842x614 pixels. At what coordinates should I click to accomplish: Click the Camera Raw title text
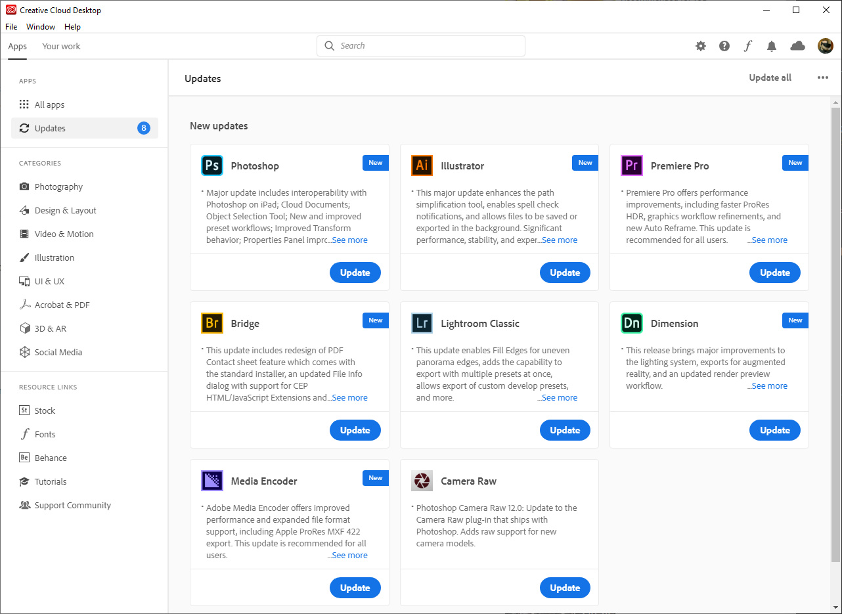click(x=469, y=481)
